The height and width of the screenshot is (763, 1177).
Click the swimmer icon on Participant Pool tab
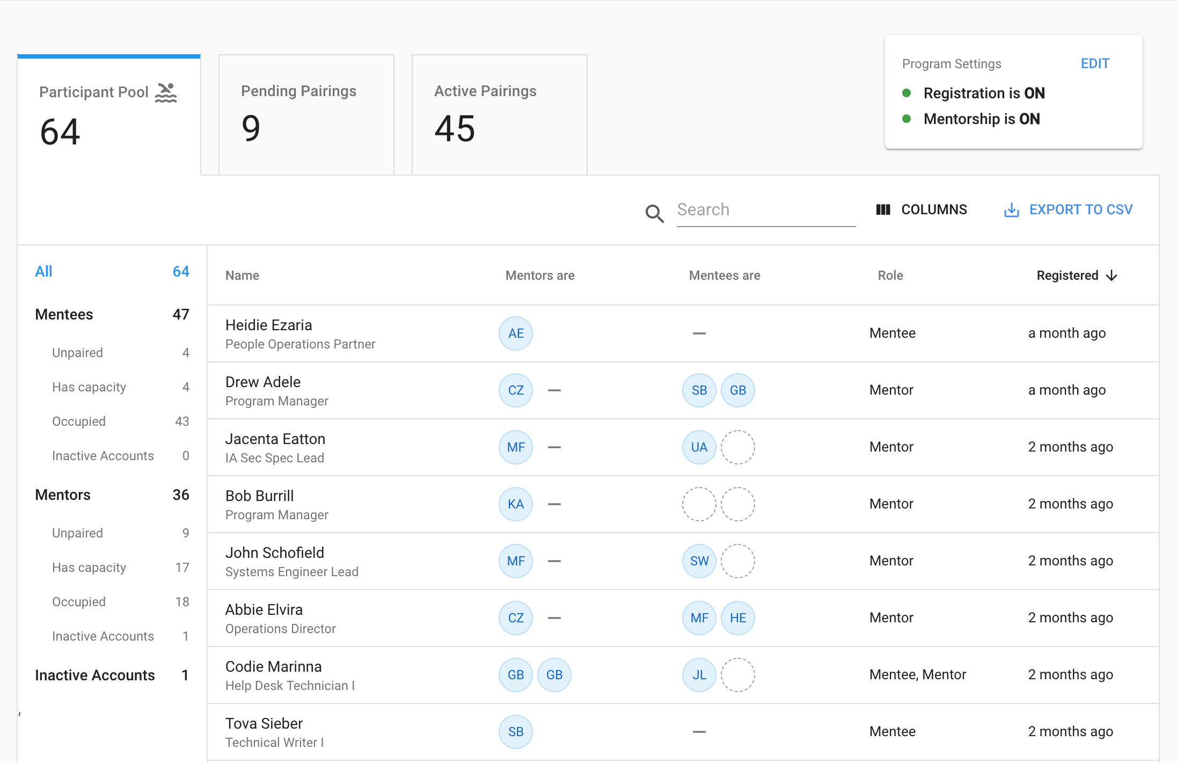point(166,91)
